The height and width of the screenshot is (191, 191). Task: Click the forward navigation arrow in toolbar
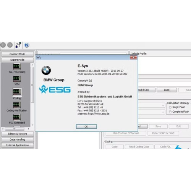tap(10, 45)
